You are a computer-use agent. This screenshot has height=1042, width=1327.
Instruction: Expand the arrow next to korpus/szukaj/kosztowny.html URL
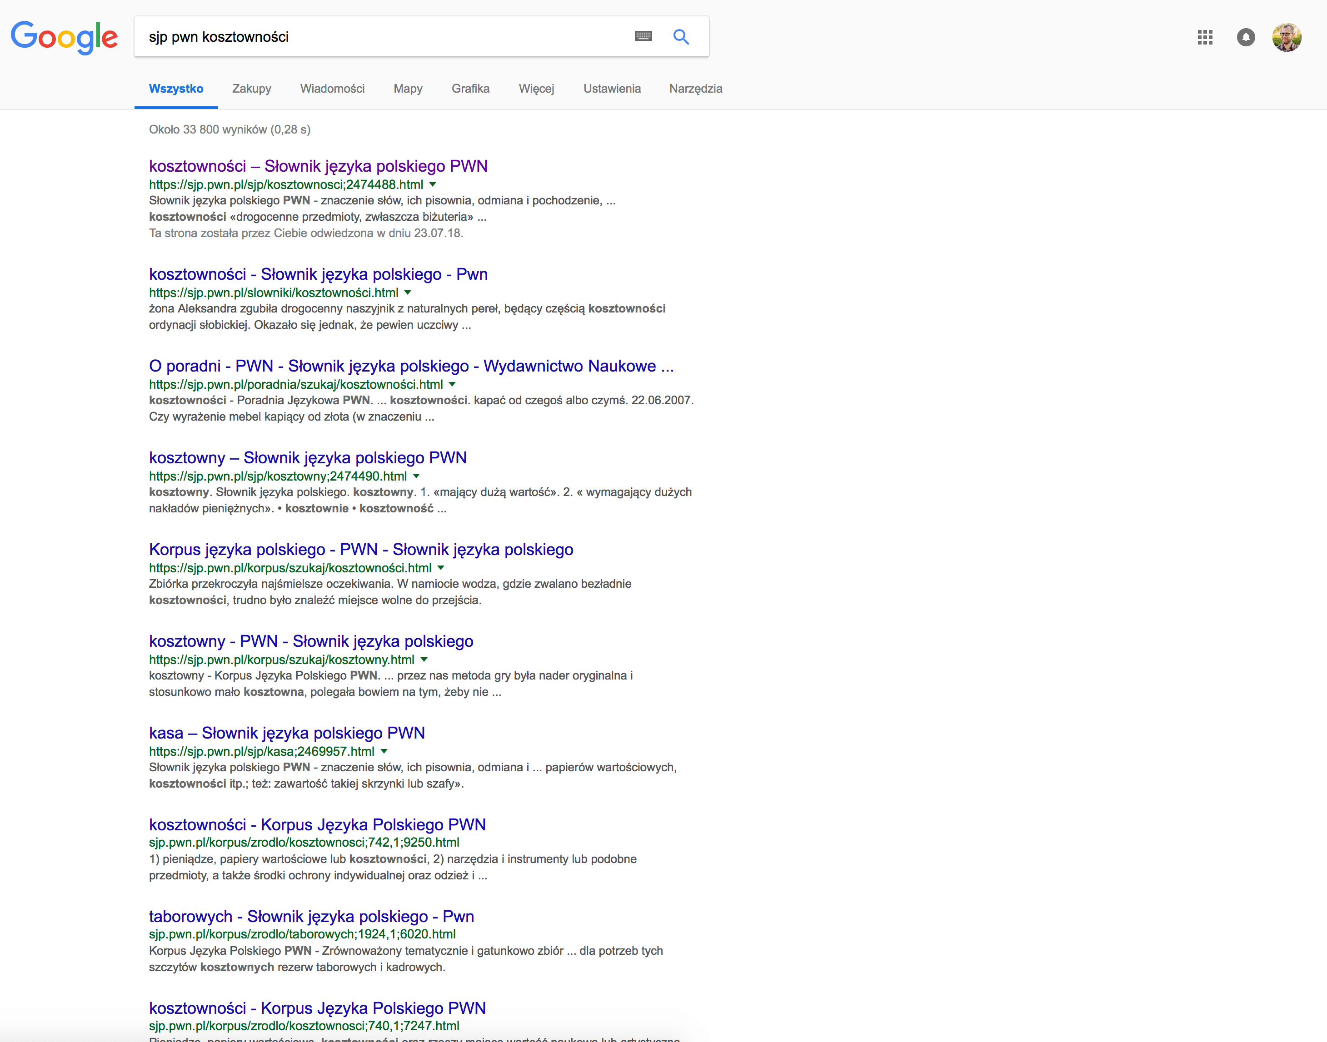[x=424, y=660]
